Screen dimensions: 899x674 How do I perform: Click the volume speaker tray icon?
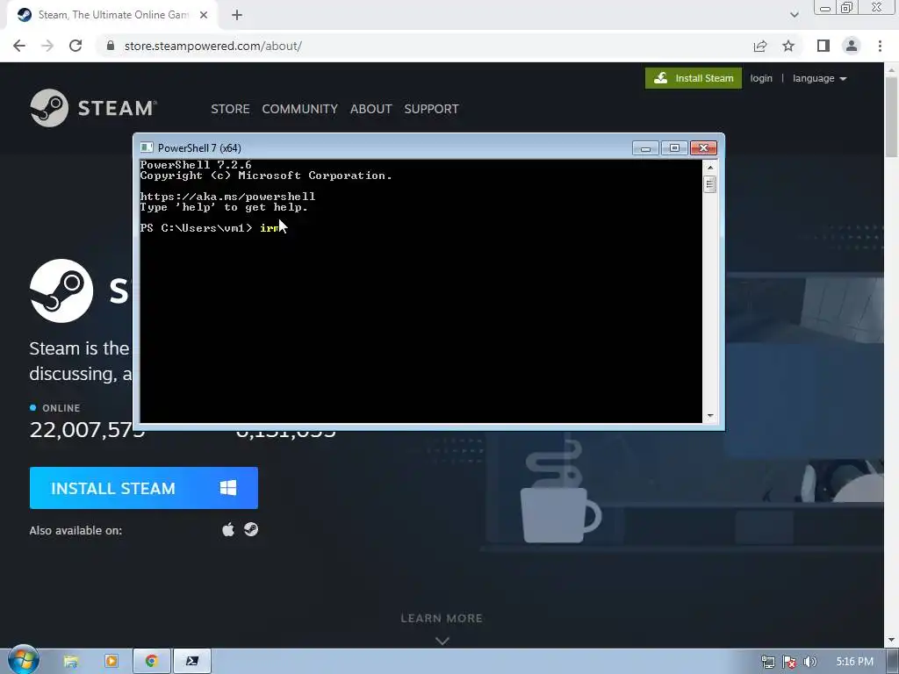tap(809, 662)
